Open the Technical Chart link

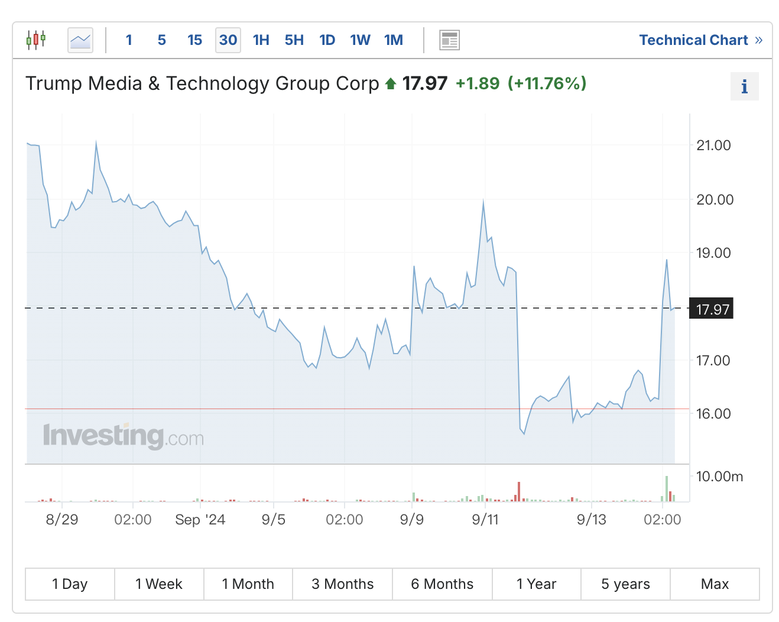pos(701,40)
